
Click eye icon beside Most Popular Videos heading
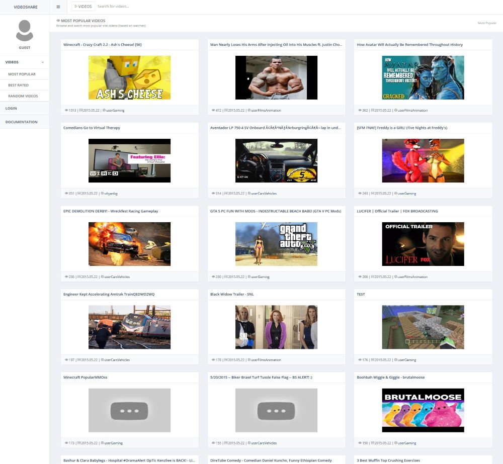click(x=58, y=21)
